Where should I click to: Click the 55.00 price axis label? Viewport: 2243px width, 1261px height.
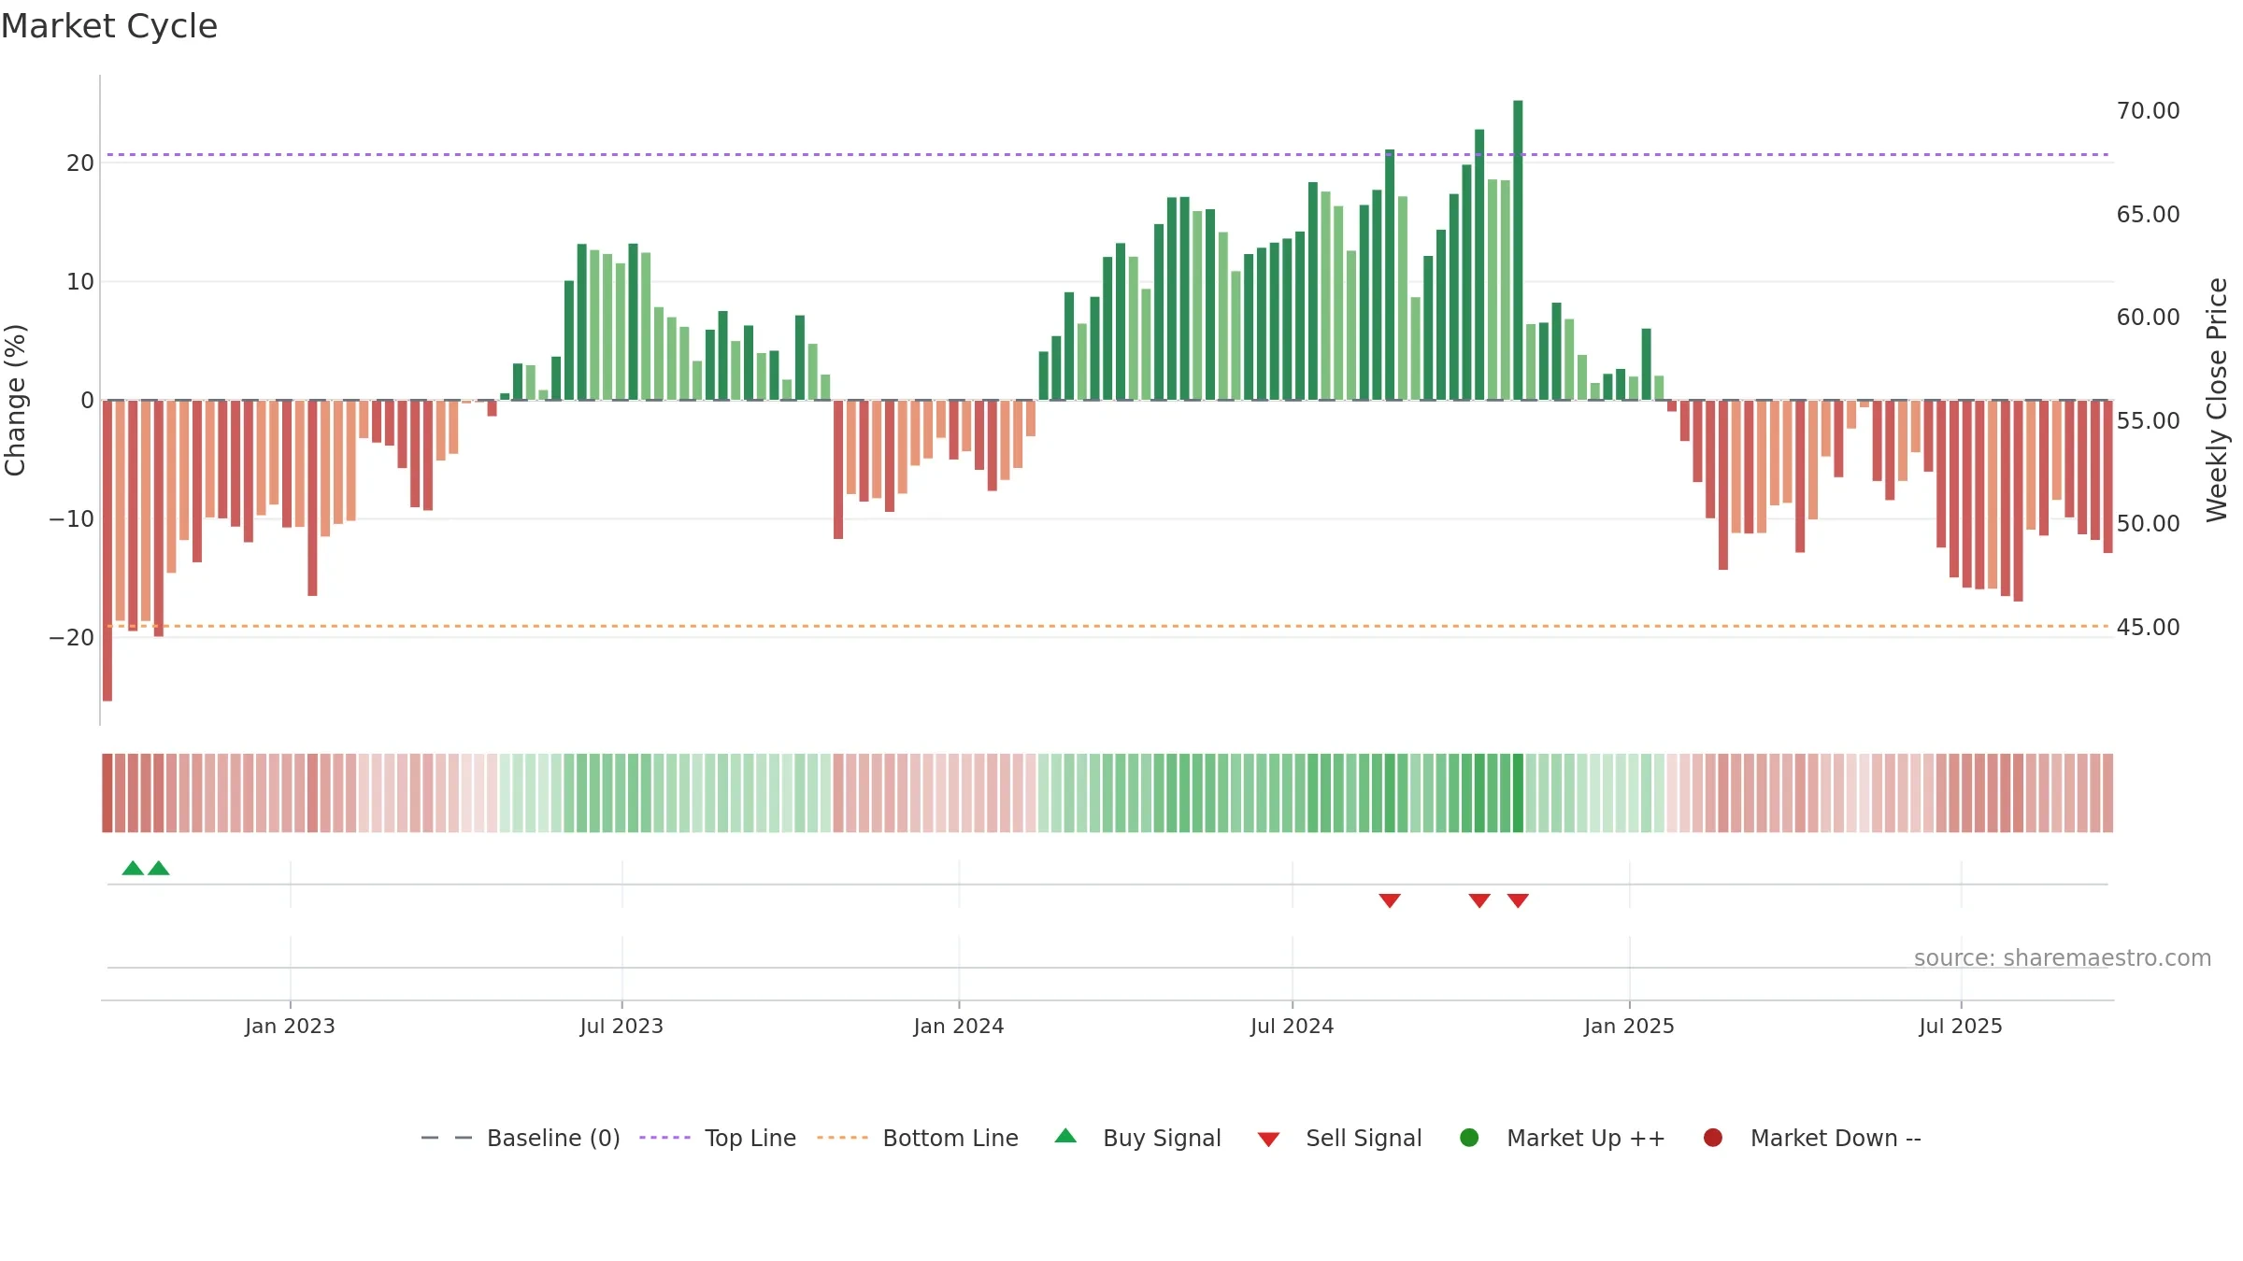(2148, 420)
